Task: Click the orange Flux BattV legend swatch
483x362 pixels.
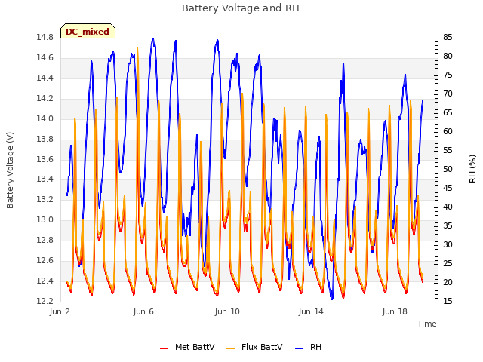Action: (230, 348)
